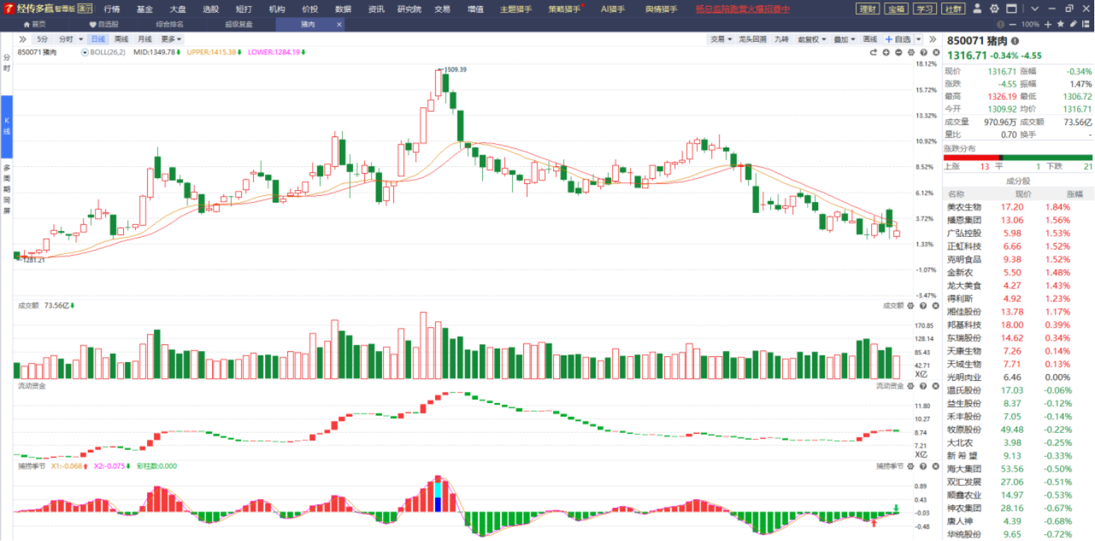The height and width of the screenshot is (541, 1095).
Task: Open settings gear of 成交额 volume panel
Action: click(x=911, y=306)
